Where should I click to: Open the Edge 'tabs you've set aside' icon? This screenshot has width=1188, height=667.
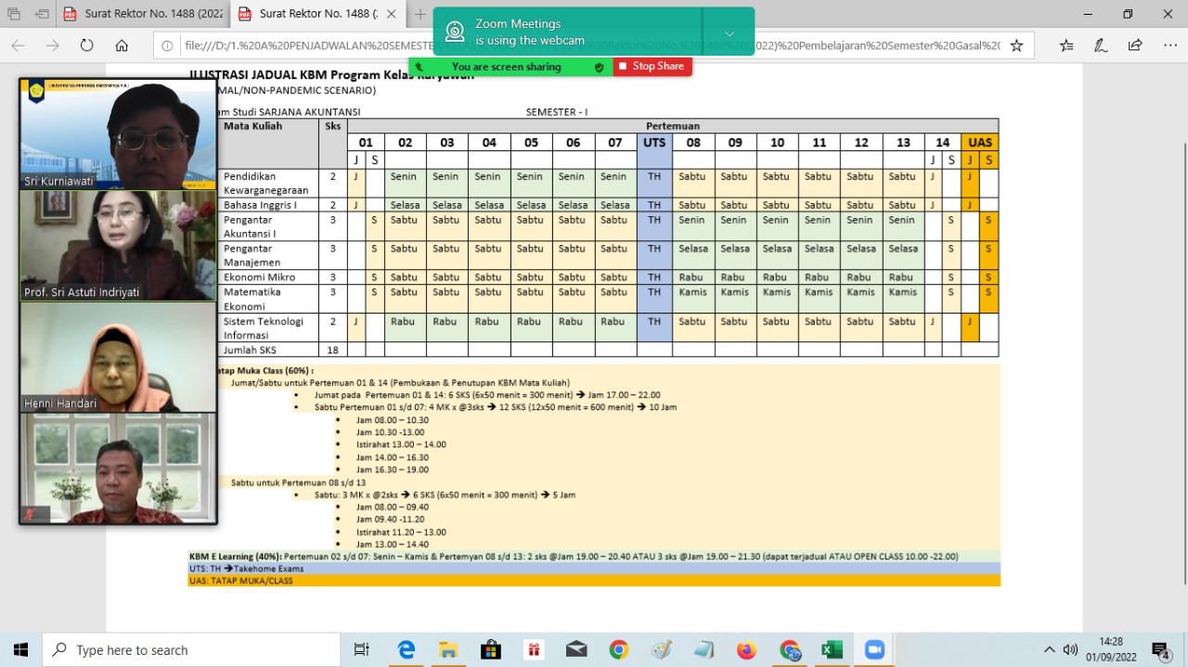point(15,14)
